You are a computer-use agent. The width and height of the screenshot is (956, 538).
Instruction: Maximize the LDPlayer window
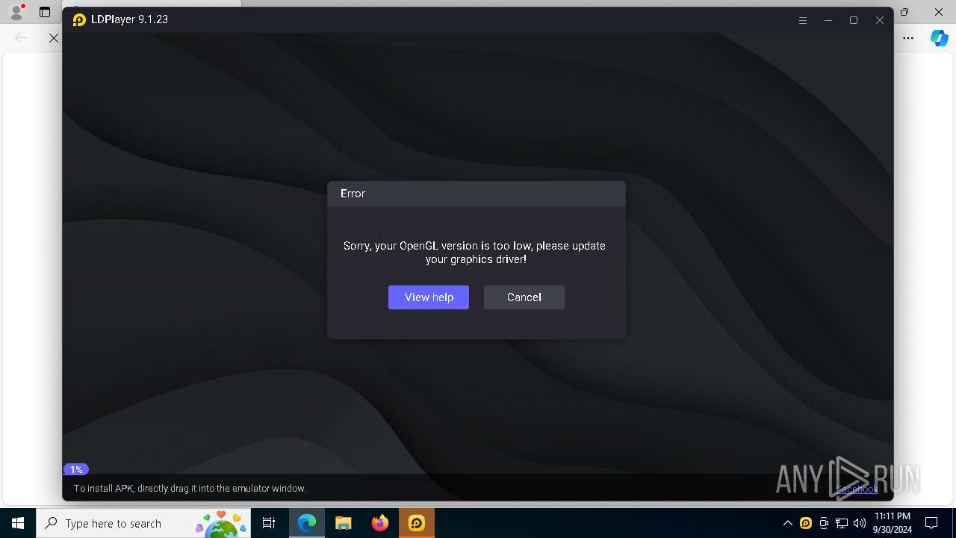point(854,21)
